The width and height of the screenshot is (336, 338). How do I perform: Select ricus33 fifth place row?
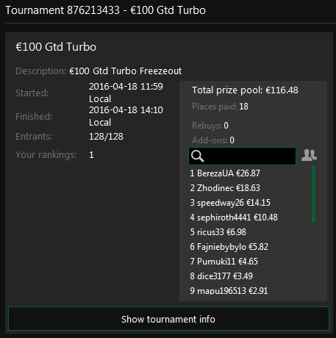[218, 232]
